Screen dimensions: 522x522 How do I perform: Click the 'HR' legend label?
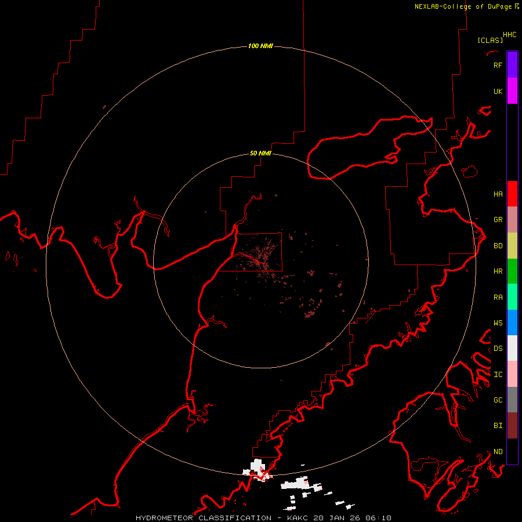[498, 271]
